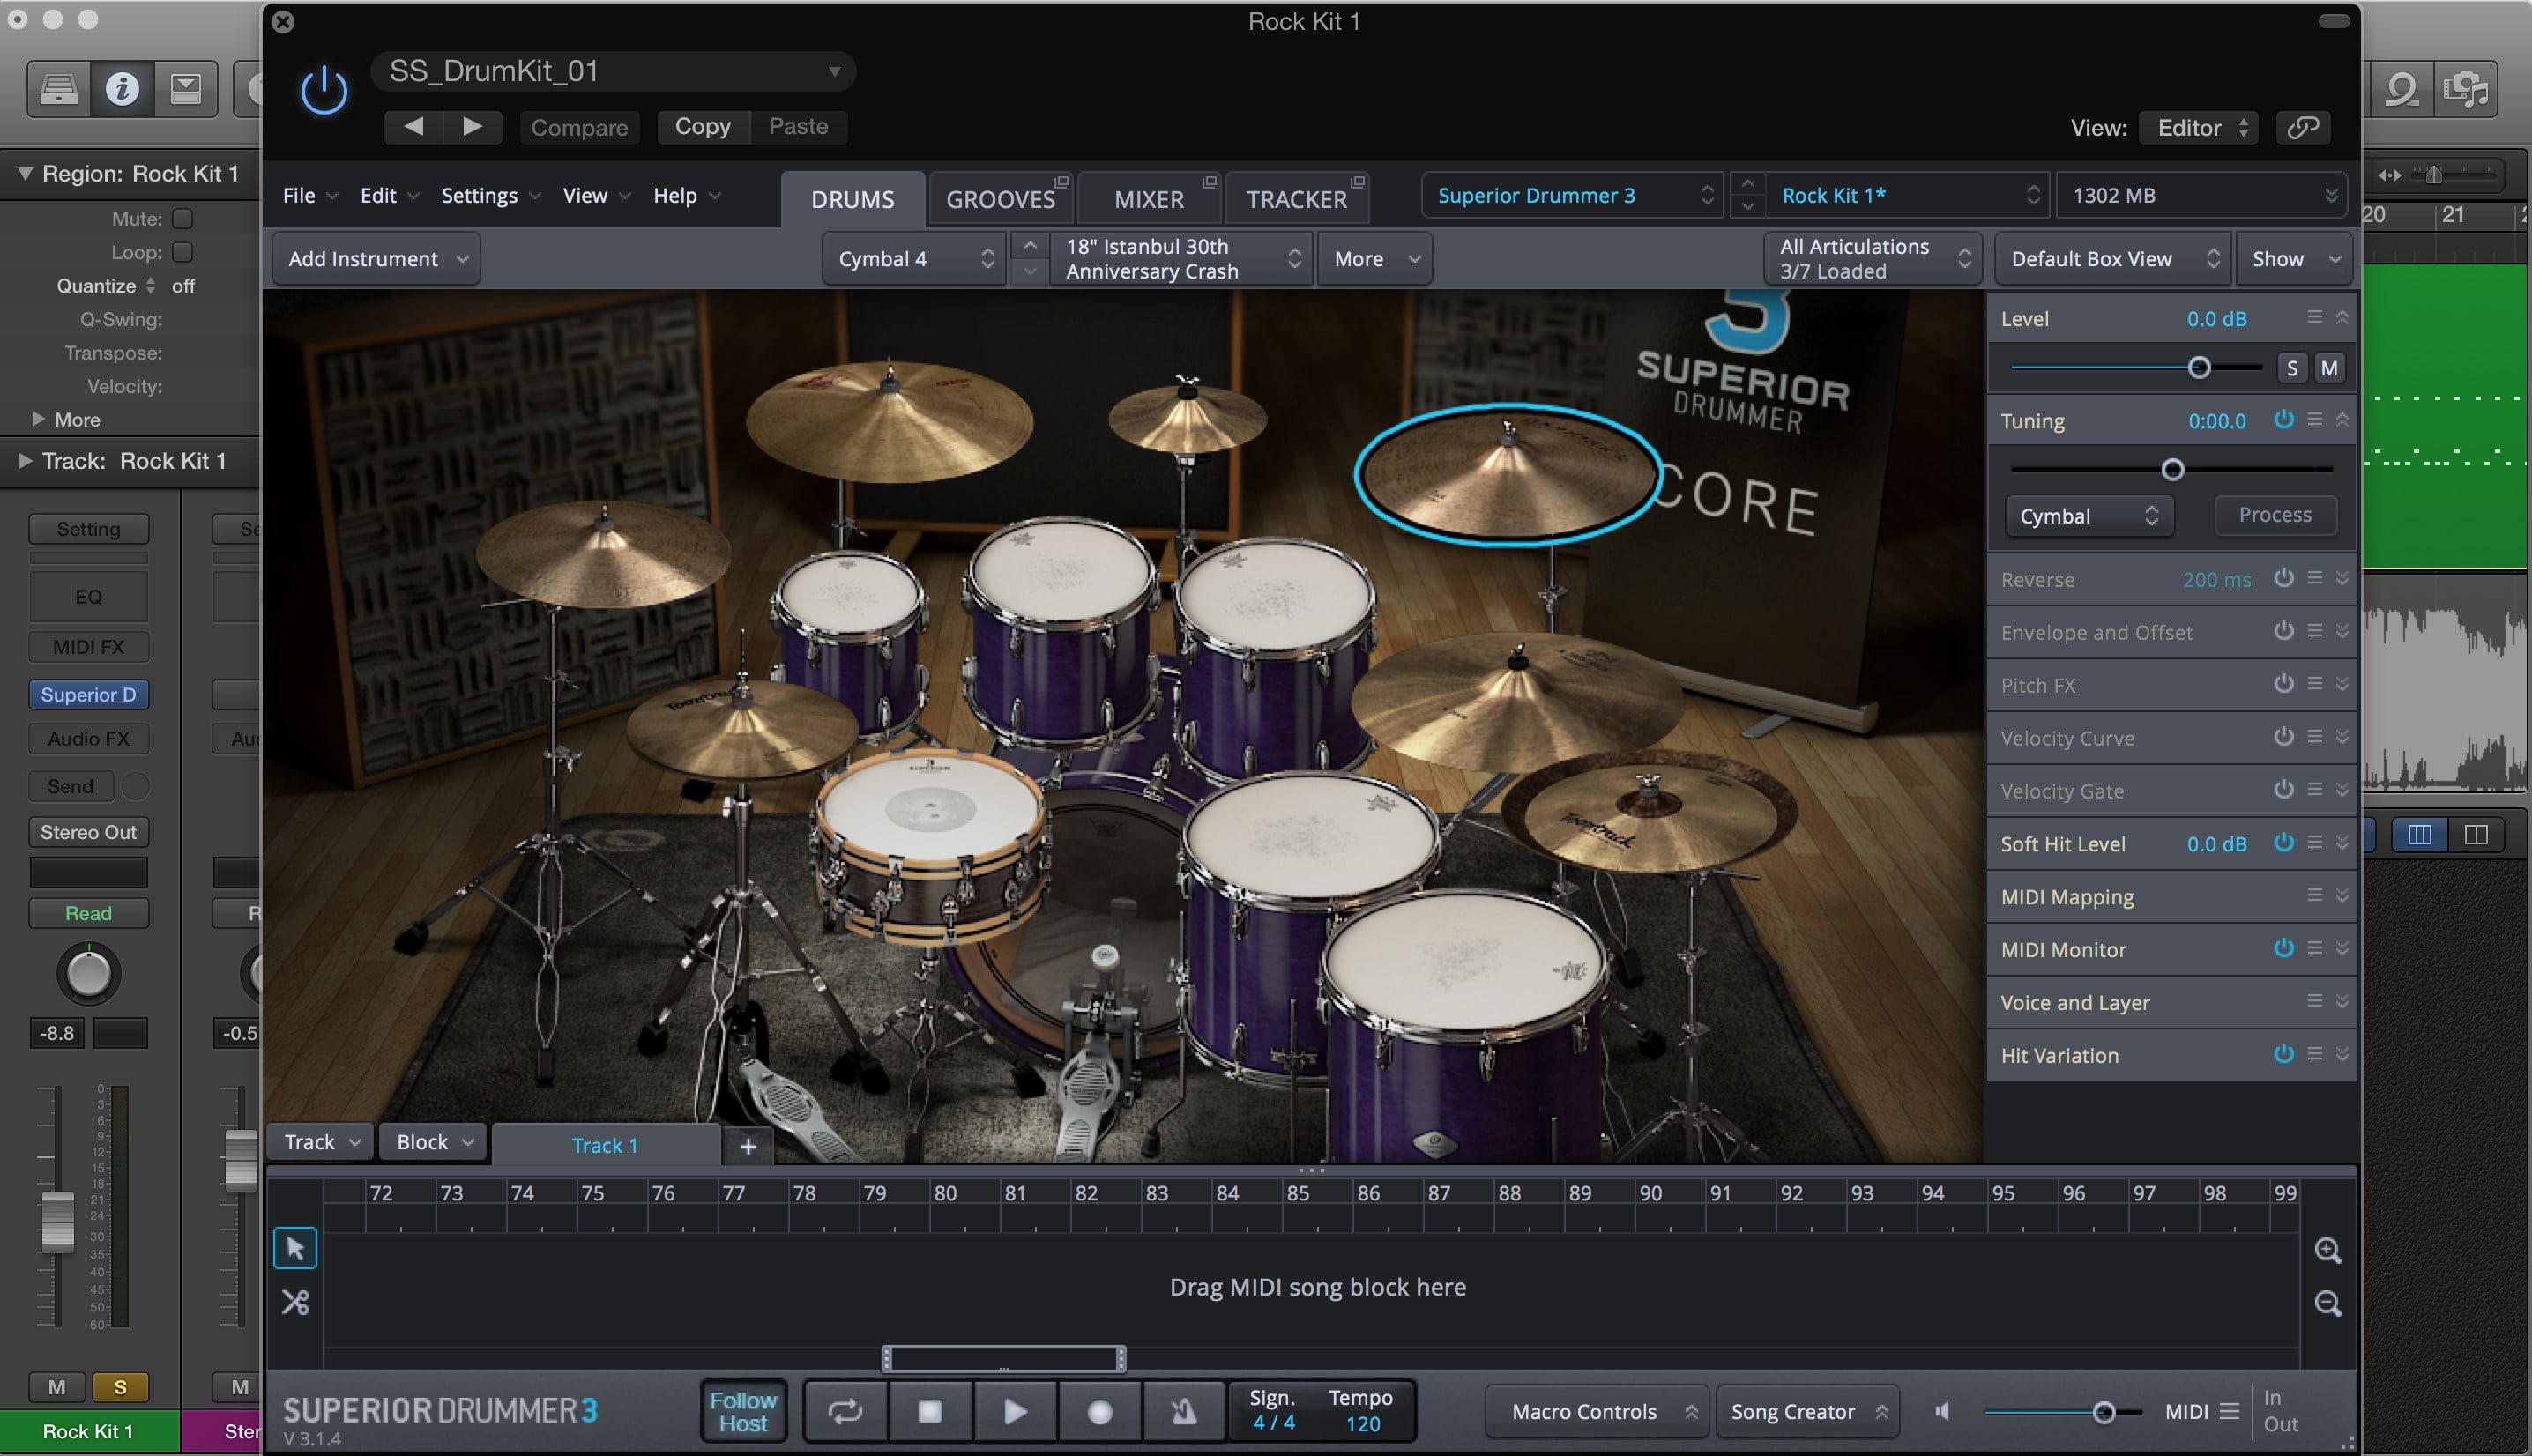Add a new song track with plus

(x=748, y=1146)
